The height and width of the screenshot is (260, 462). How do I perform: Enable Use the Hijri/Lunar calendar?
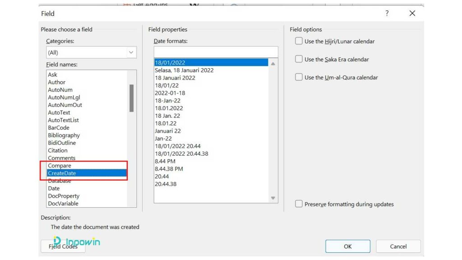coord(299,41)
